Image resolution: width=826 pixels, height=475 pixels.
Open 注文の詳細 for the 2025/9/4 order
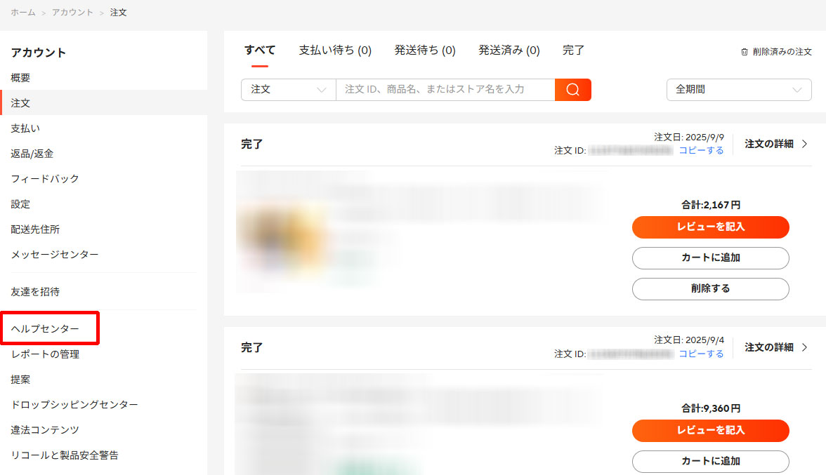tap(775, 347)
